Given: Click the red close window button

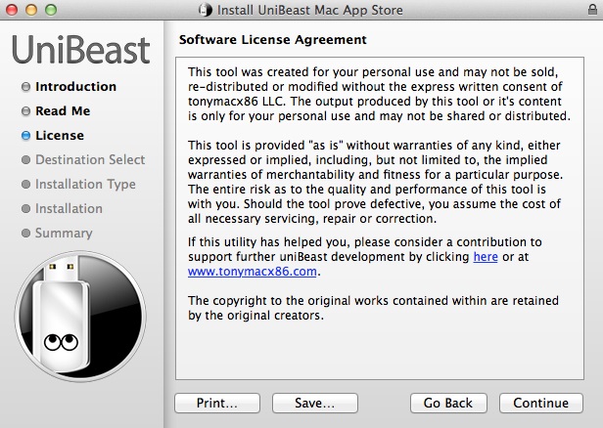Looking at the screenshot, I should (12, 10).
